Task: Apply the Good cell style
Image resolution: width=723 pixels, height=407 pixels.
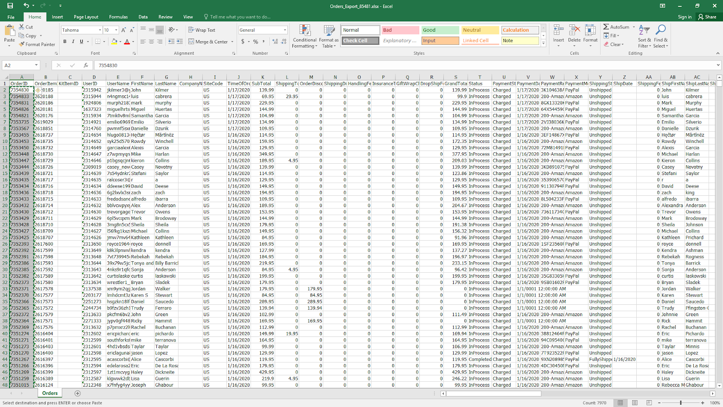Action: click(x=440, y=30)
